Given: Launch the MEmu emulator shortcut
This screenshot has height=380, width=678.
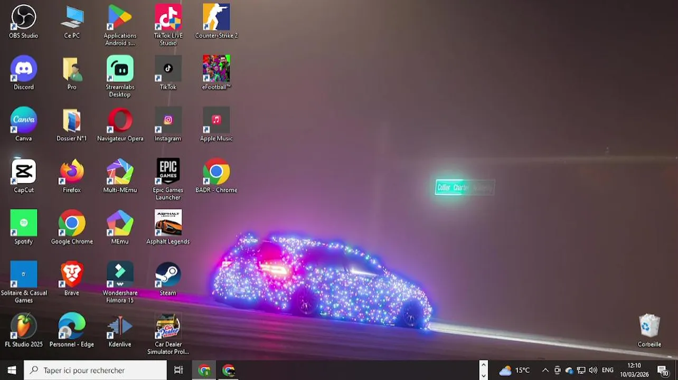Looking at the screenshot, I should tap(120, 227).
